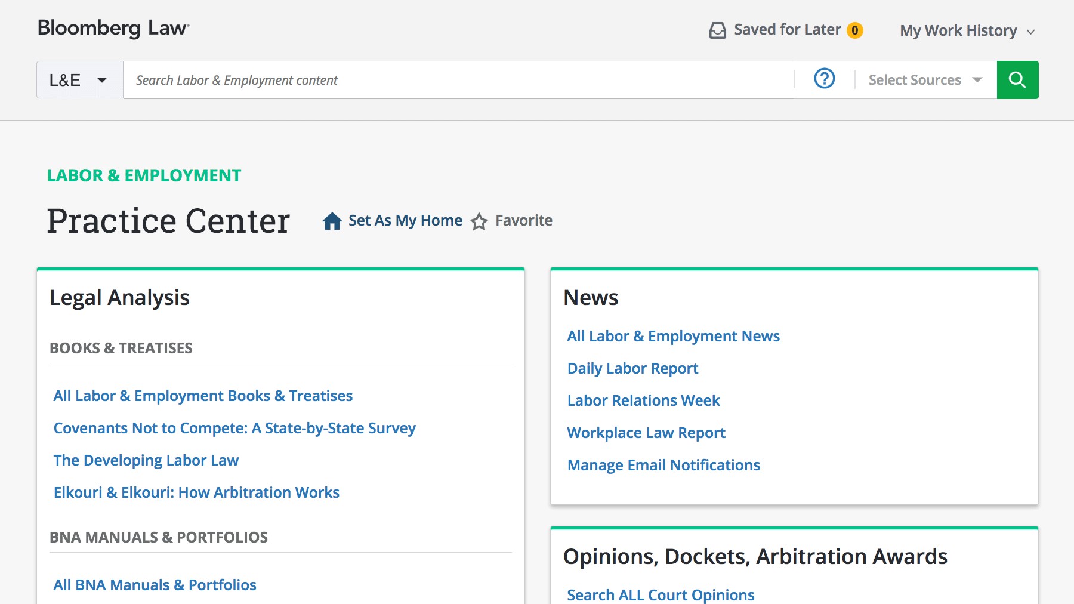Click the Favorite star icon
Image resolution: width=1074 pixels, height=604 pixels.
[x=479, y=221]
